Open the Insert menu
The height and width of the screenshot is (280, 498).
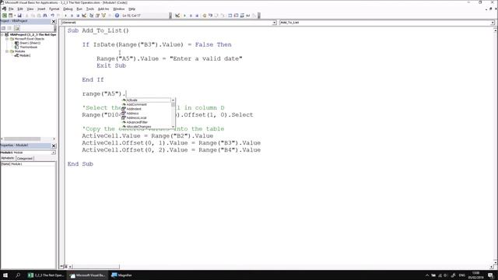41,9
